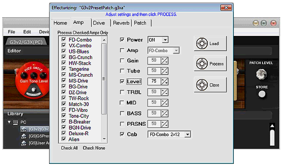The height and width of the screenshot is (166, 282).
Task: Click the Check None link
Action: pos(94,148)
